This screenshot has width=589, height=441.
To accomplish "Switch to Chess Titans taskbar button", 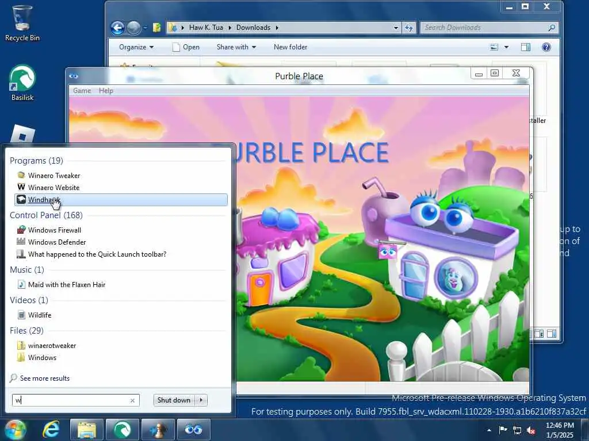I will [158, 430].
